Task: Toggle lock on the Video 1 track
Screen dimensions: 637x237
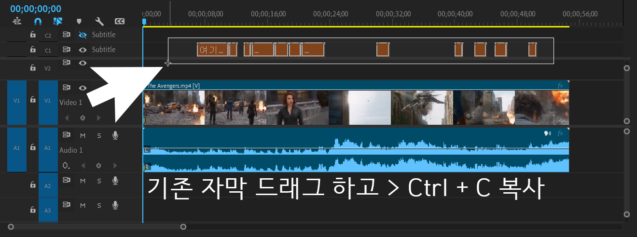Action: point(33,100)
